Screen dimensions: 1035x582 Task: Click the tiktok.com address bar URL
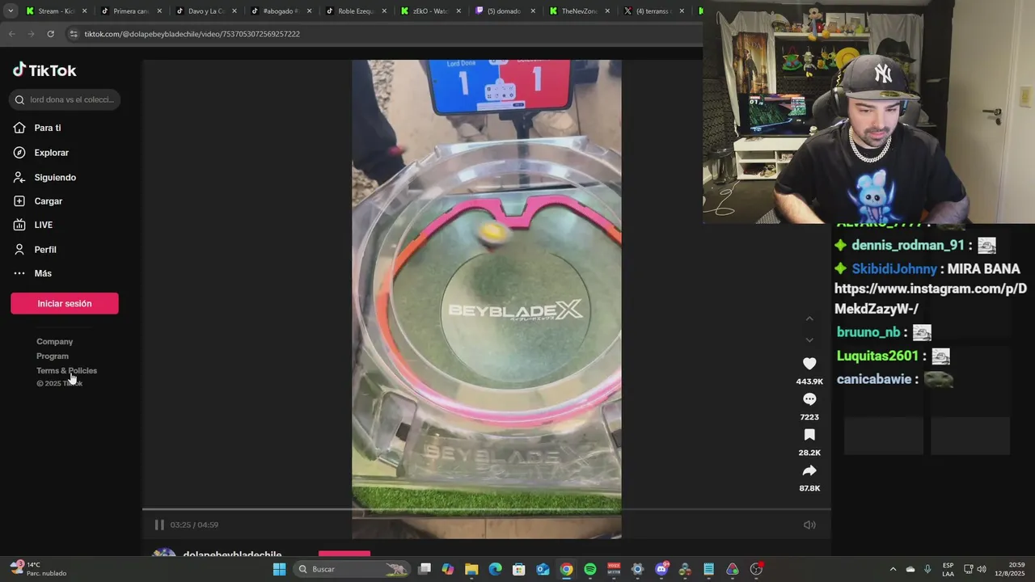coord(192,34)
